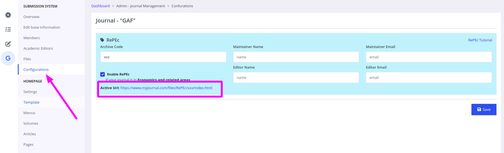Focus the Archive Code input field
The height and width of the screenshot is (153, 504).
point(163,57)
